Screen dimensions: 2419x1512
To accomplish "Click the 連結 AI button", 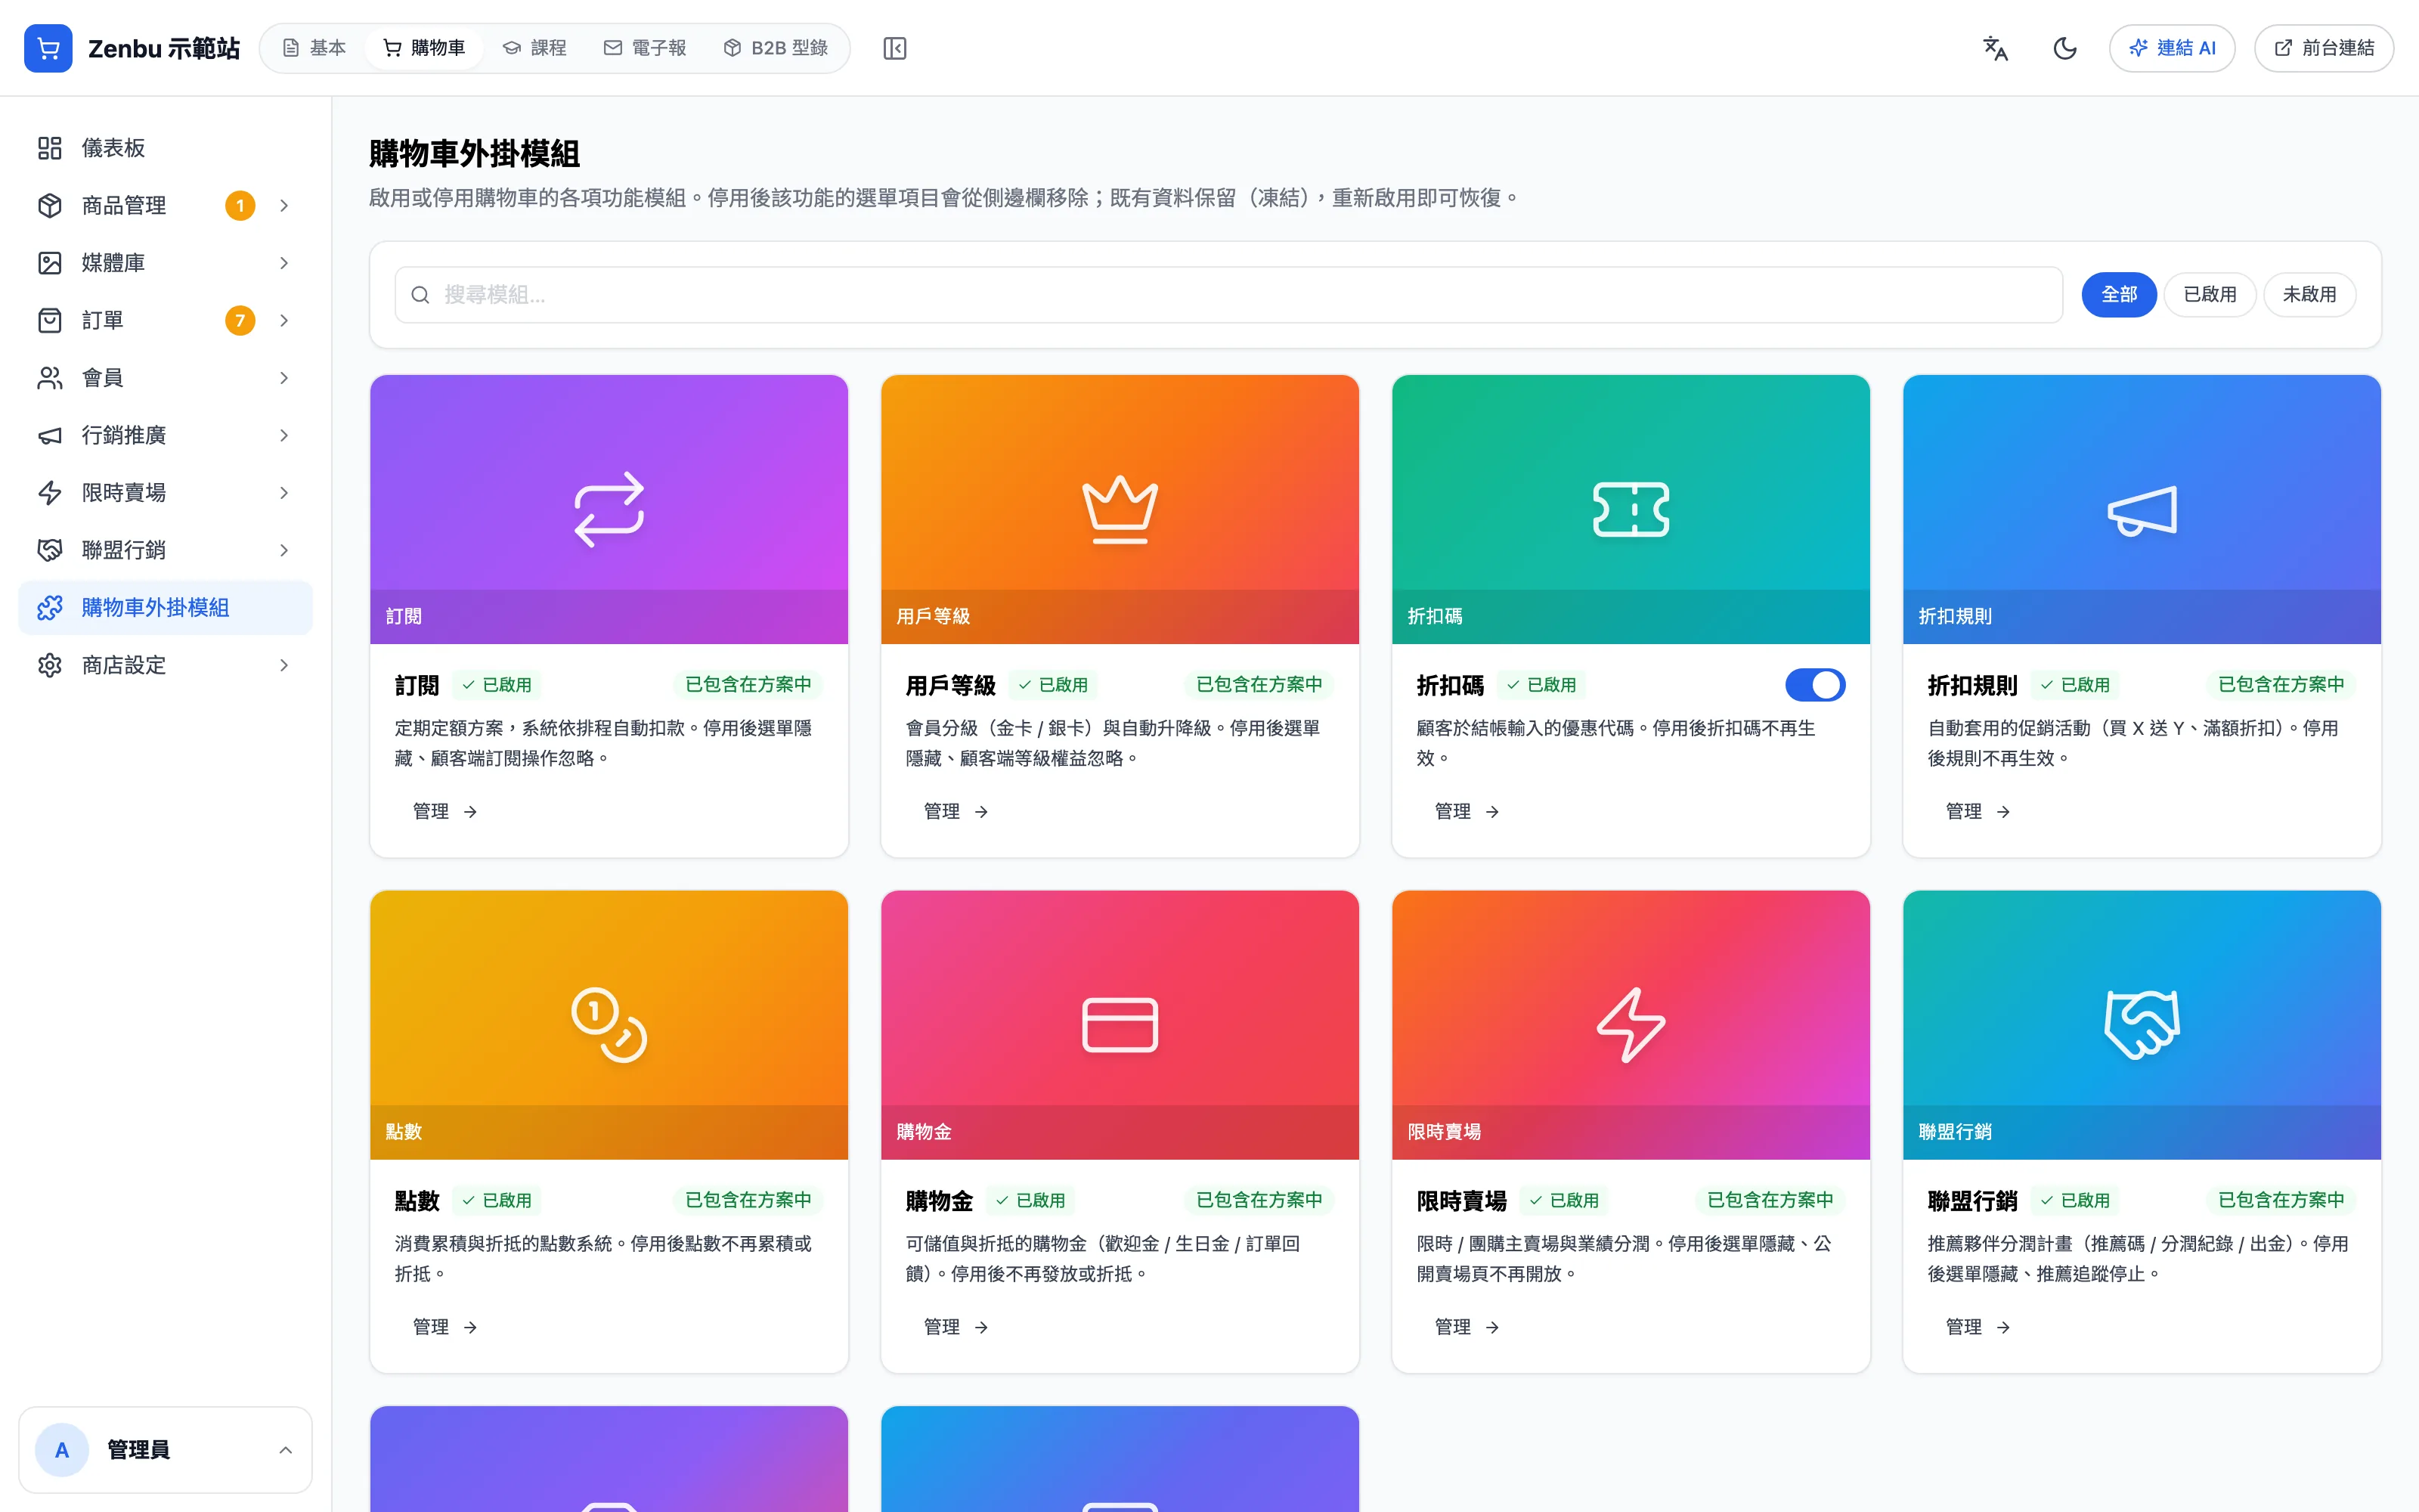I will [x=2172, y=48].
